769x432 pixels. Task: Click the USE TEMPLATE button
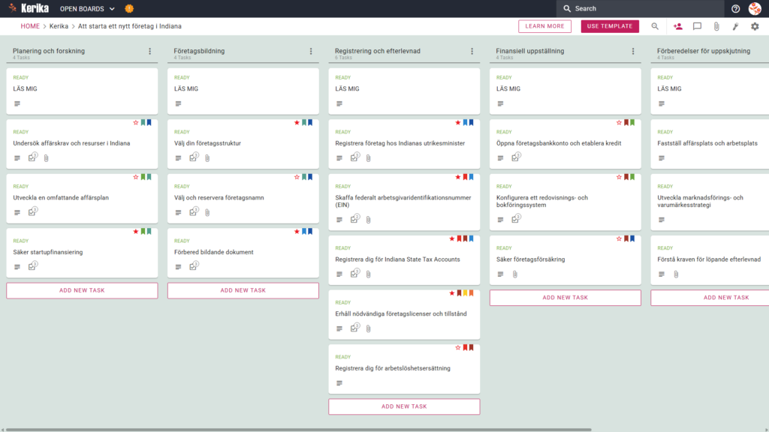(x=610, y=26)
